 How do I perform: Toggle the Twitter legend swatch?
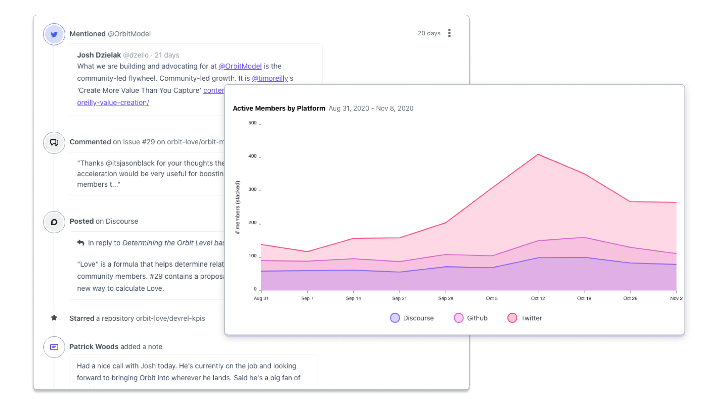(x=512, y=318)
